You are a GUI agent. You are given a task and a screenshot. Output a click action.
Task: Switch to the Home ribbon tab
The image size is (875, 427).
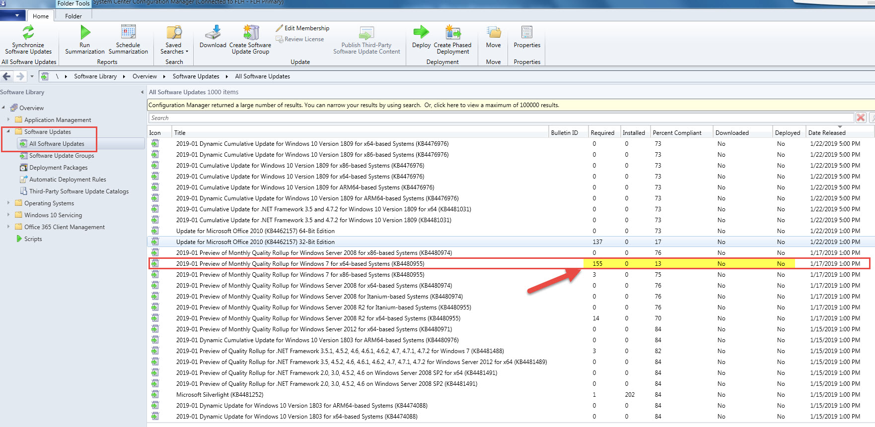click(41, 16)
